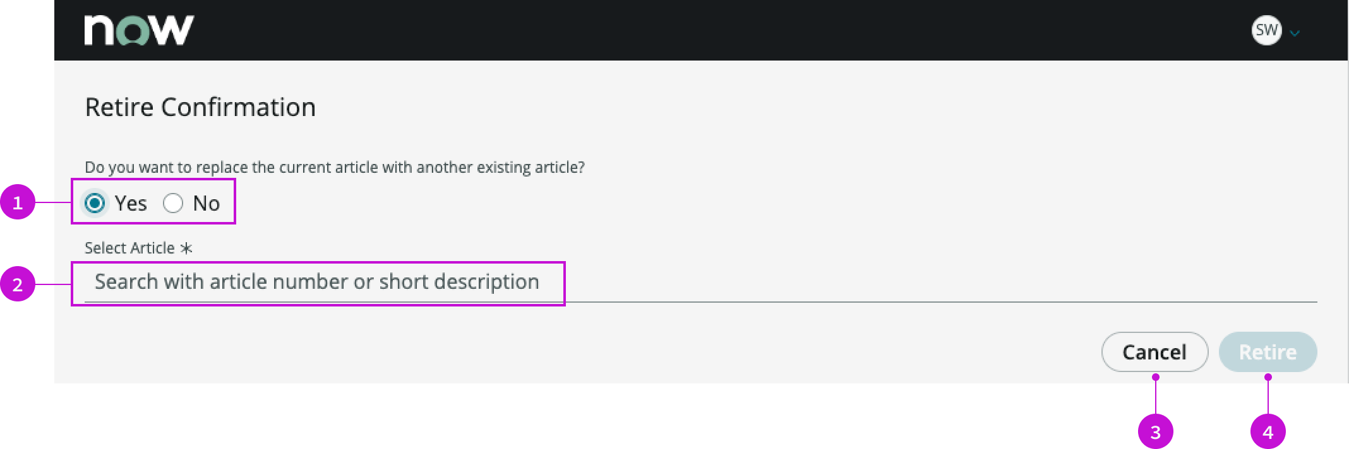The width and height of the screenshot is (1349, 449).
Task: Click the empty radio circle next to No
Action: (172, 203)
